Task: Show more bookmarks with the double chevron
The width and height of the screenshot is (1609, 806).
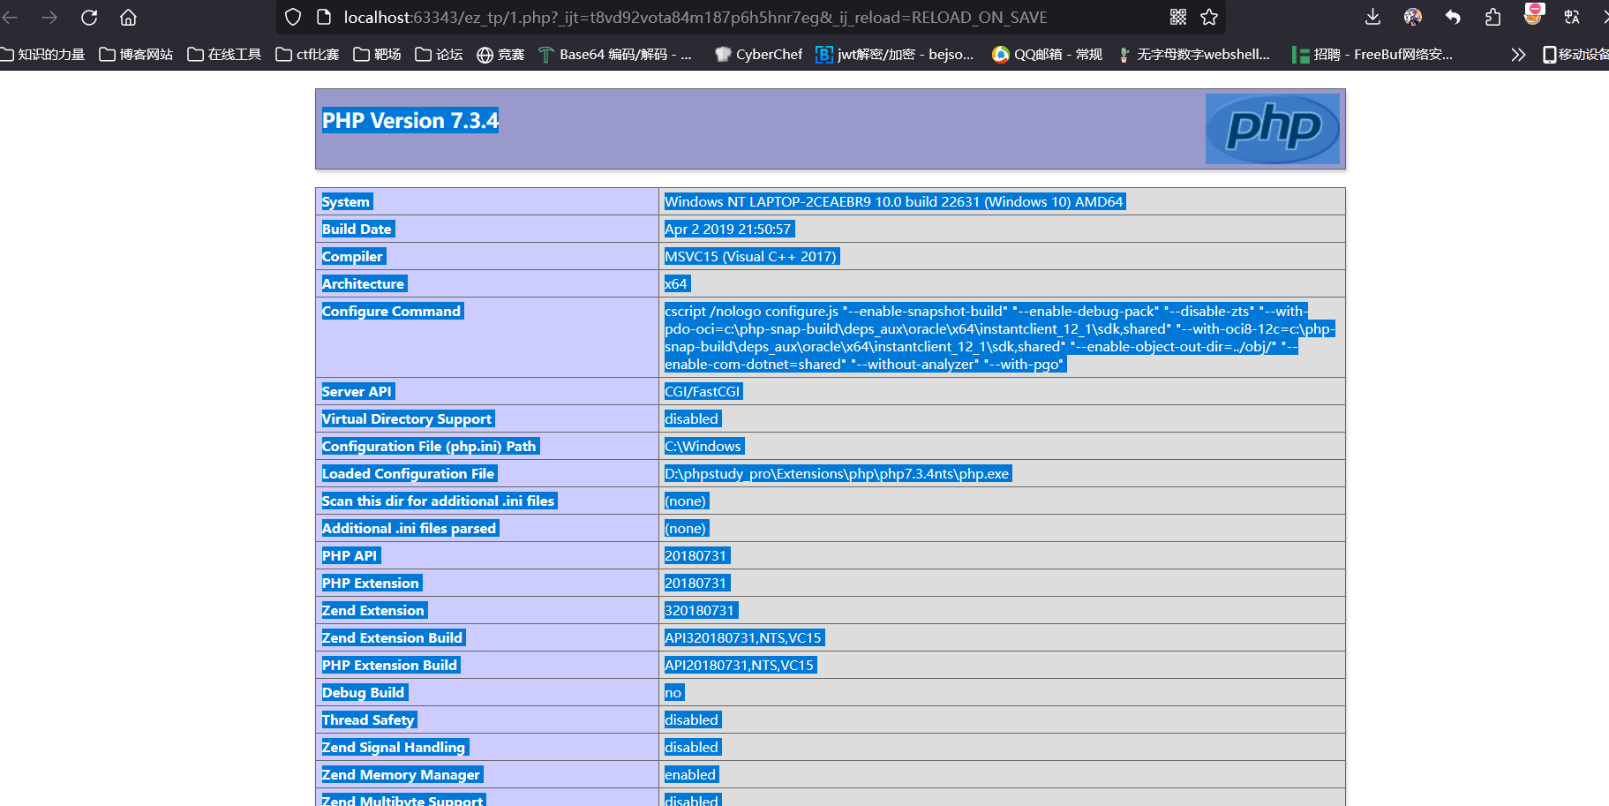Action: coord(1518,55)
